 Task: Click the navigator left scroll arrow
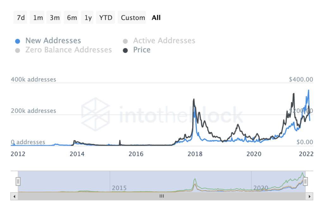click(14, 196)
